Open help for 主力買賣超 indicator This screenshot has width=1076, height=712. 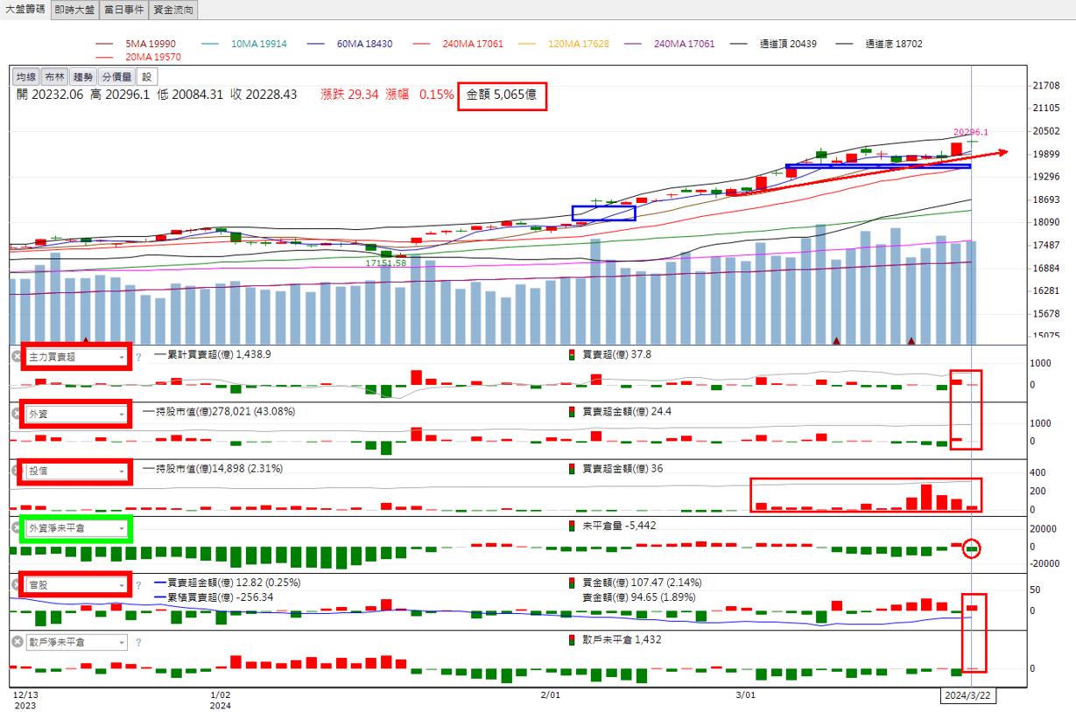tap(138, 357)
